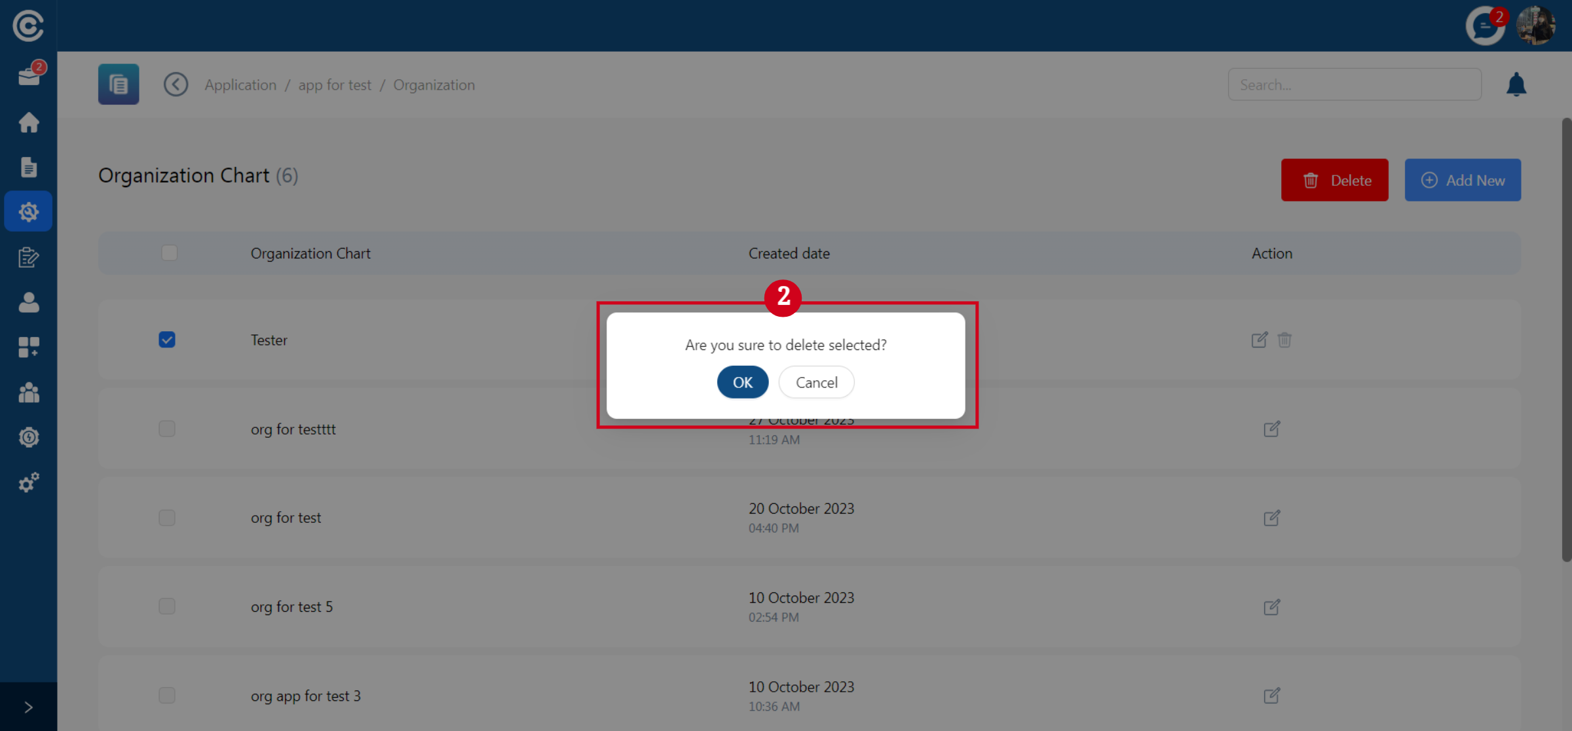Click the home icon in sidebar
Screen dimensions: 1572x731
pos(28,122)
